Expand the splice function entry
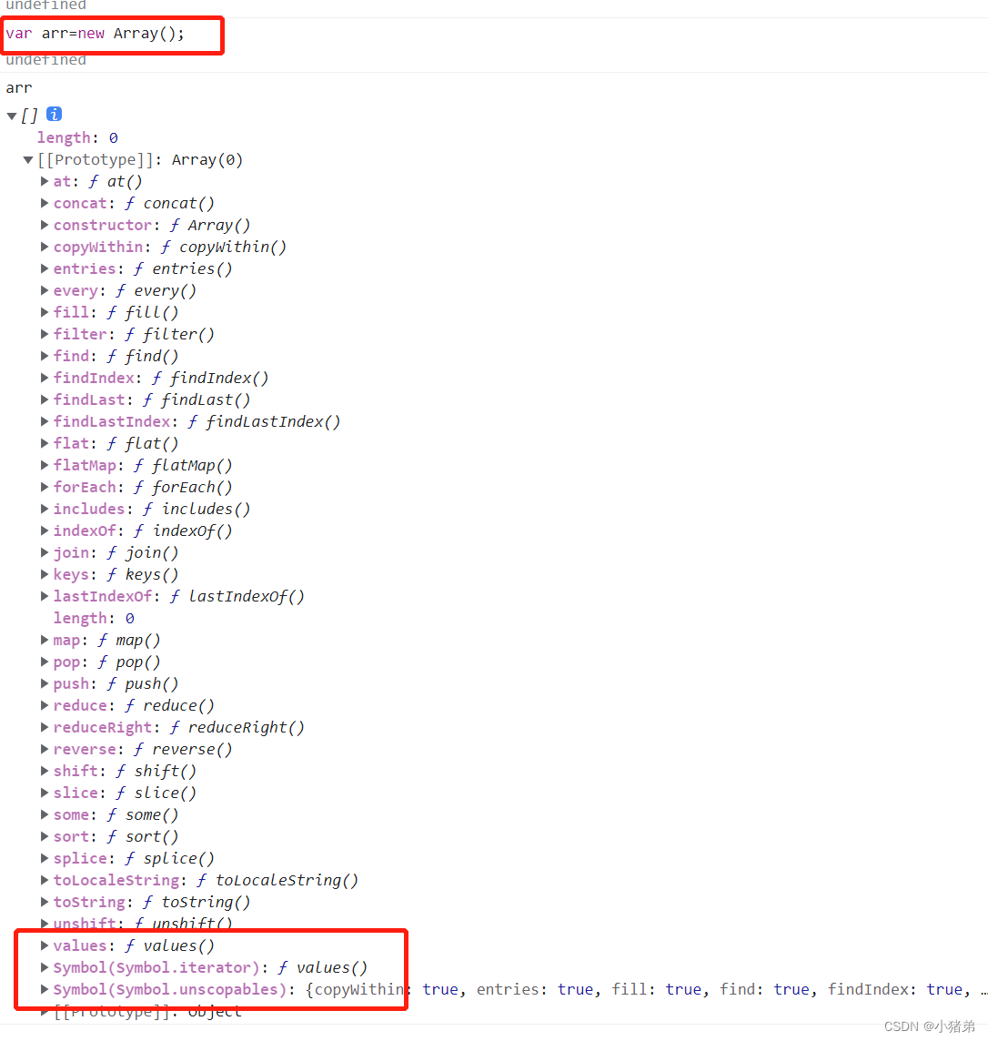 (44, 858)
